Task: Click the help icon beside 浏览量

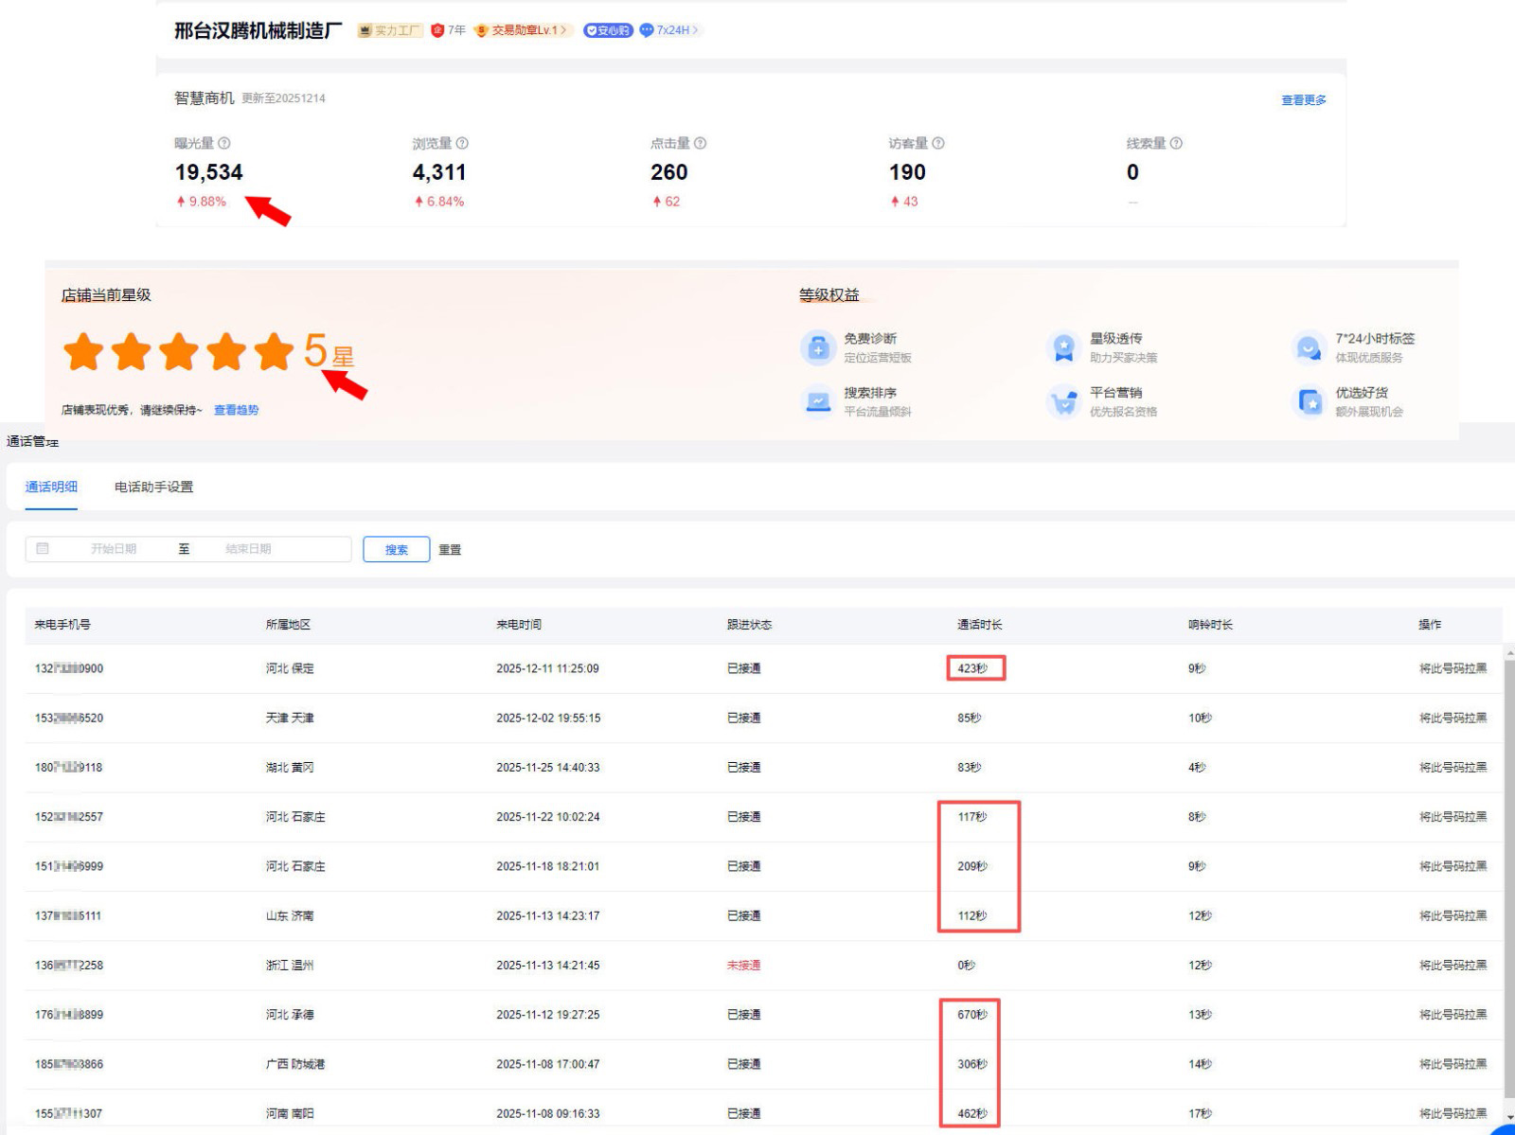Action: tap(462, 144)
